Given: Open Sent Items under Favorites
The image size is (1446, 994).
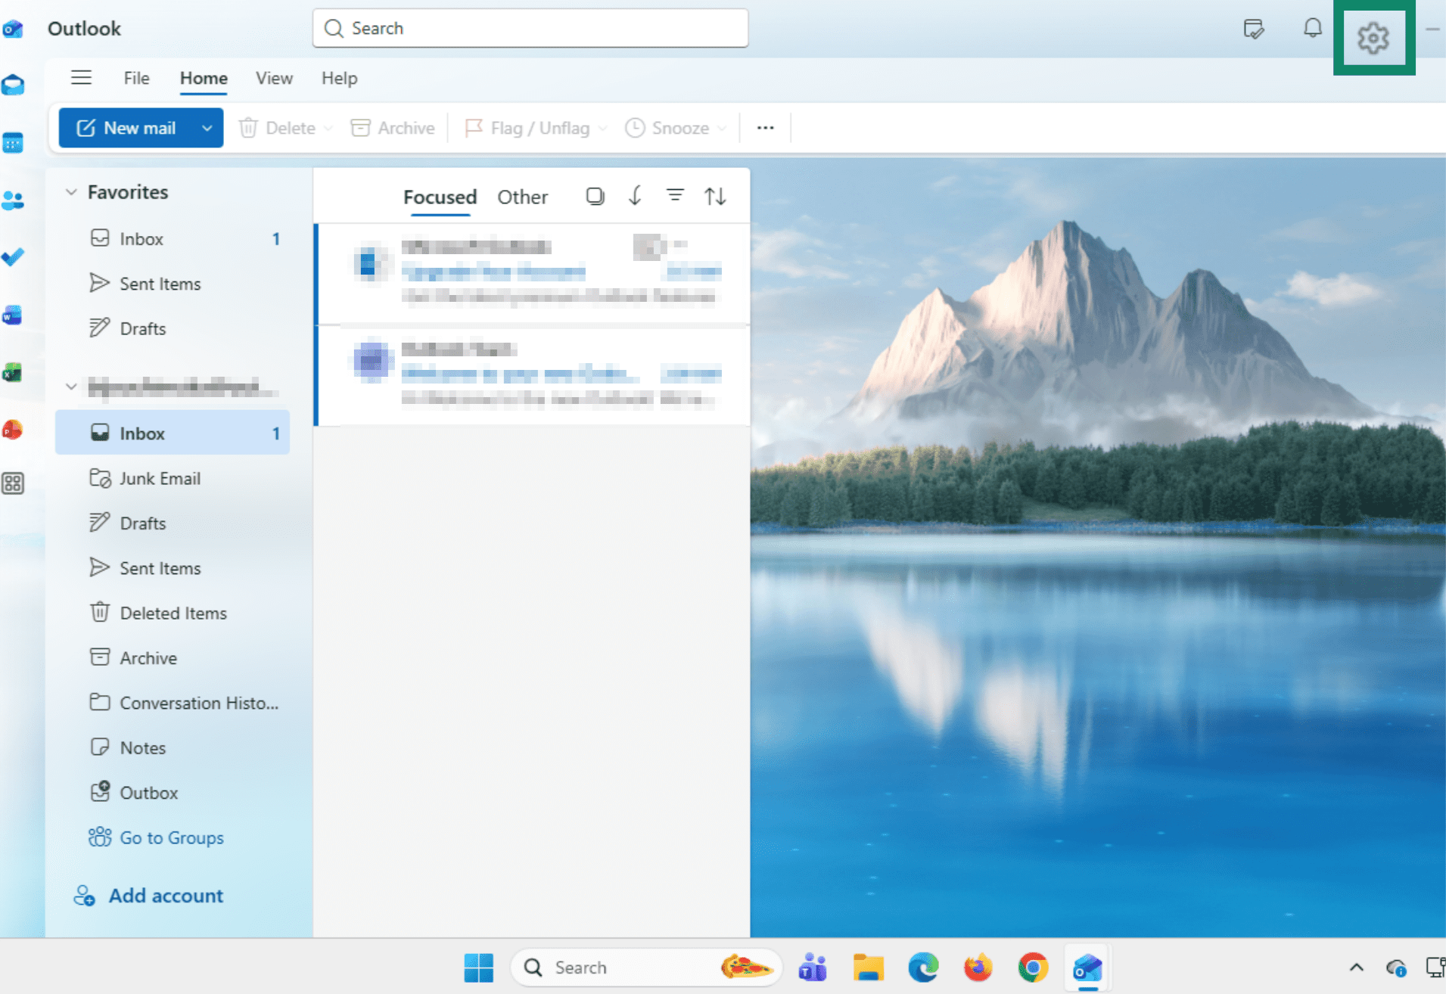Looking at the screenshot, I should (x=173, y=284).
